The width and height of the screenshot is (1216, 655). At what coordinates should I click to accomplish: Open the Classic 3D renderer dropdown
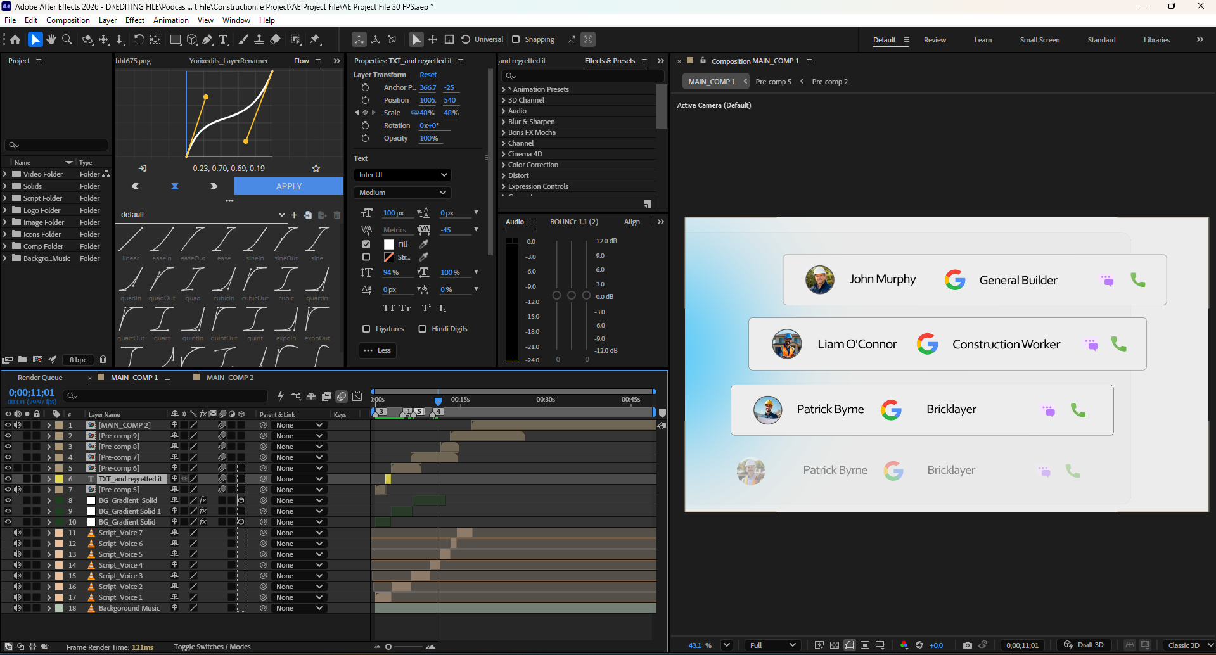click(x=1188, y=645)
